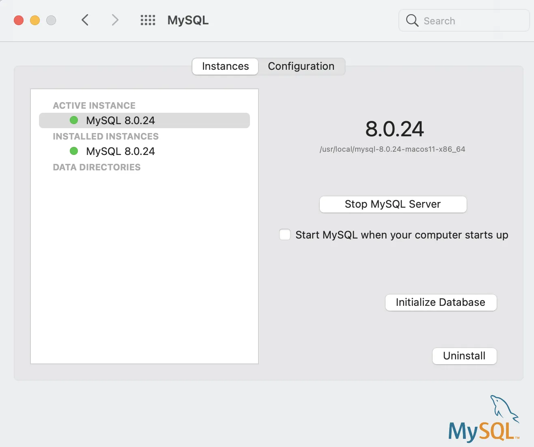Go back with the left chevron arrow
The image size is (534, 447).
(x=85, y=20)
